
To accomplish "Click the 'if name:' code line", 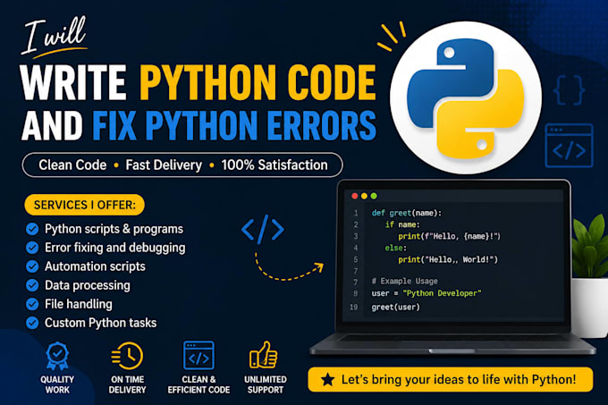I will [402, 224].
